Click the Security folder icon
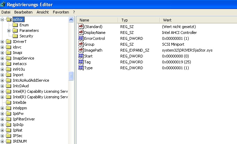 (x=15, y=36)
